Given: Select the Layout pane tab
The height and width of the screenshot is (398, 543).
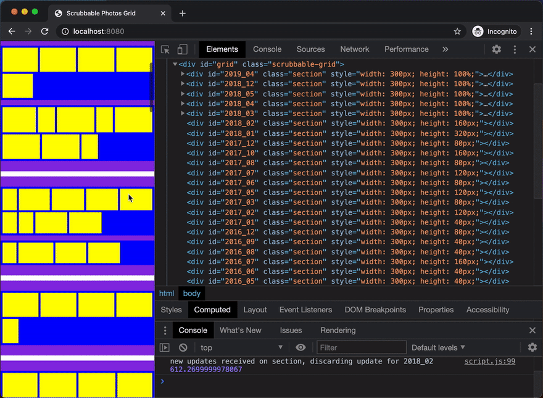Looking at the screenshot, I should click(255, 310).
